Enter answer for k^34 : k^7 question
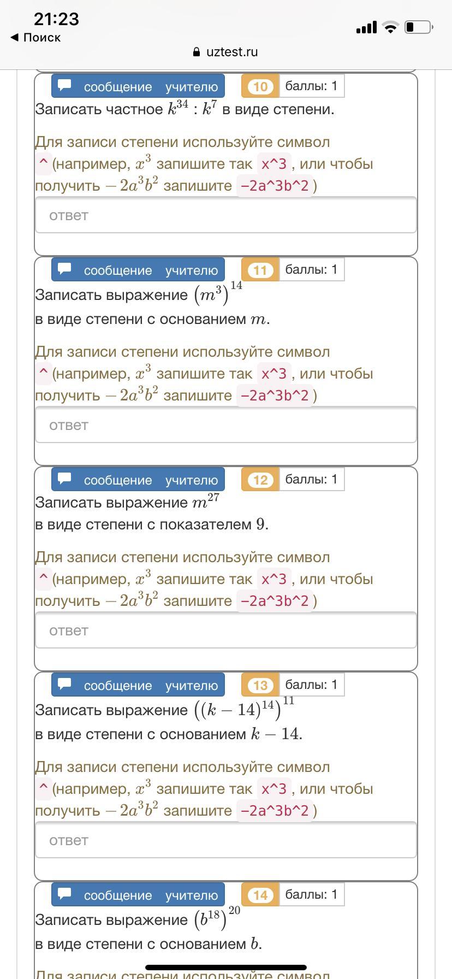452x979 pixels. (226, 215)
